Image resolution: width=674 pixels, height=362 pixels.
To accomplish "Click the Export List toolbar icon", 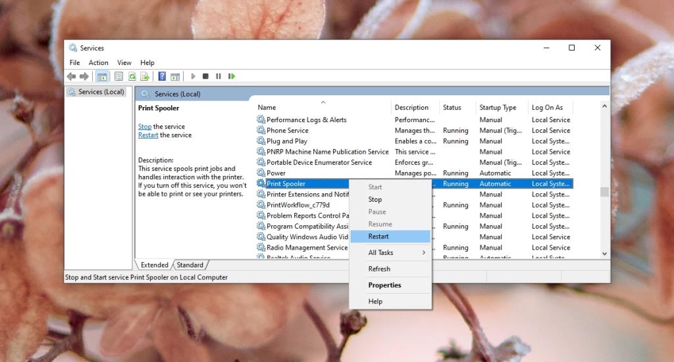I will (144, 76).
